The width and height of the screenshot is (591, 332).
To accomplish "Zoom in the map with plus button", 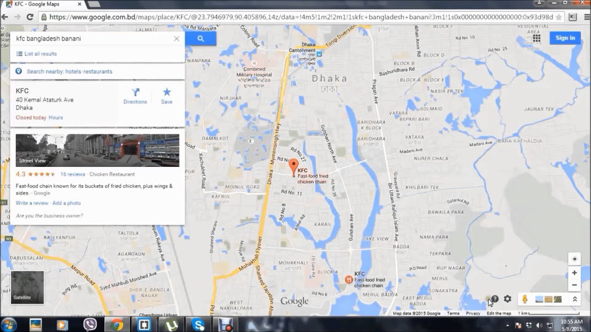I will coord(574,273).
